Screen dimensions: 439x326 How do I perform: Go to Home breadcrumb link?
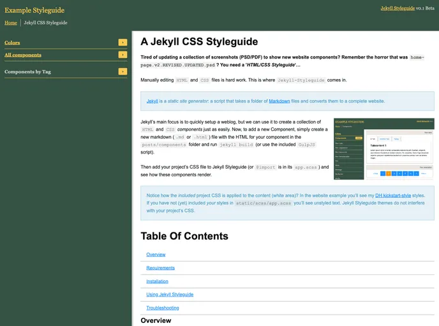[11, 23]
